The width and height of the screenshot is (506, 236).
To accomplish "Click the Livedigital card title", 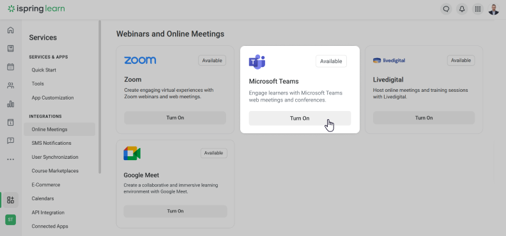I will (388, 80).
